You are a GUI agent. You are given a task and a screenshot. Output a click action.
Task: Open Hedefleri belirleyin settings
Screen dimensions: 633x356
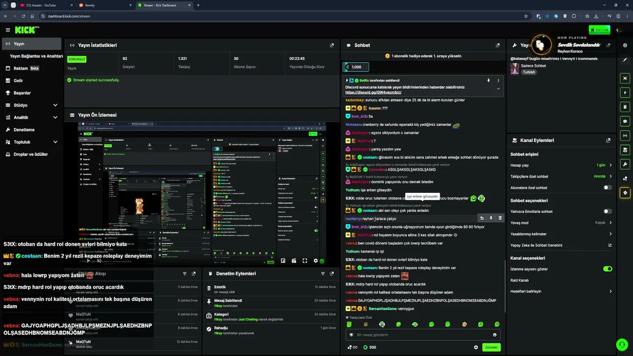point(561,291)
